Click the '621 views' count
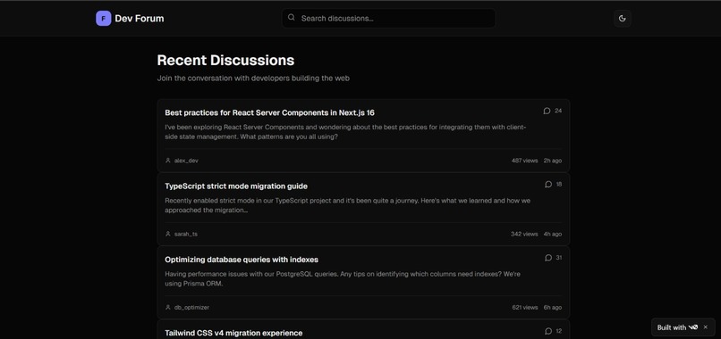Image resolution: width=721 pixels, height=339 pixels. coord(525,308)
